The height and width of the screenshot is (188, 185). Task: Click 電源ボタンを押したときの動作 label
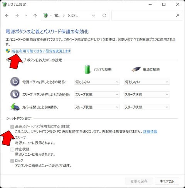[44, 82]
